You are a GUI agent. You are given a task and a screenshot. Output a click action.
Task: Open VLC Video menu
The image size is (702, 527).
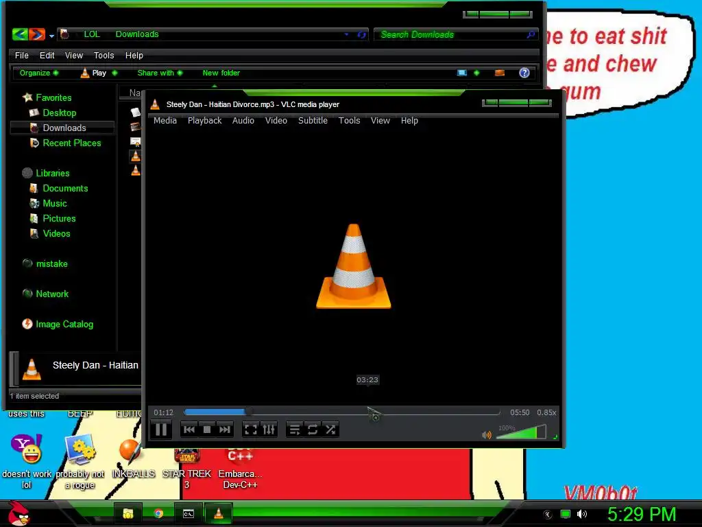(x=276, y=121)
